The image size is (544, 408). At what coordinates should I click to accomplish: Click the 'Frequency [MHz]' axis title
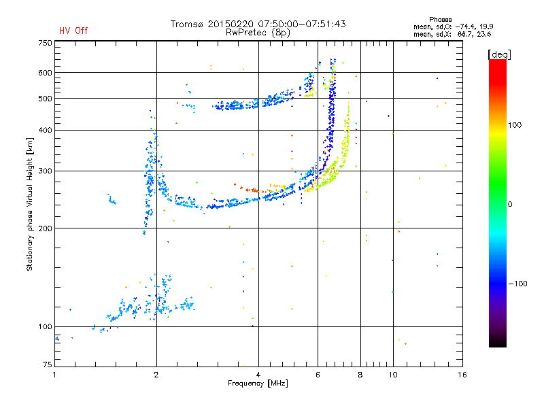(x=258, y=384)
